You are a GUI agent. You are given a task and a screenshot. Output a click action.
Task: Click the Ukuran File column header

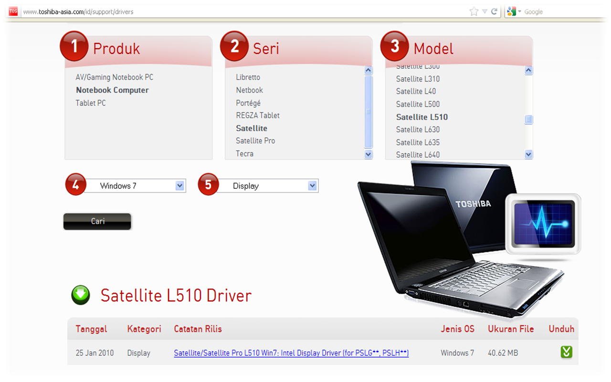pos(511,329)
